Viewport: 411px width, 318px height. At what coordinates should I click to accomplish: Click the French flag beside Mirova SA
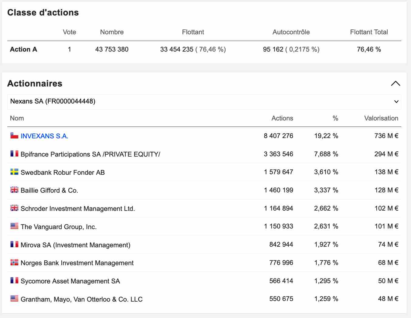click(14, 244)
